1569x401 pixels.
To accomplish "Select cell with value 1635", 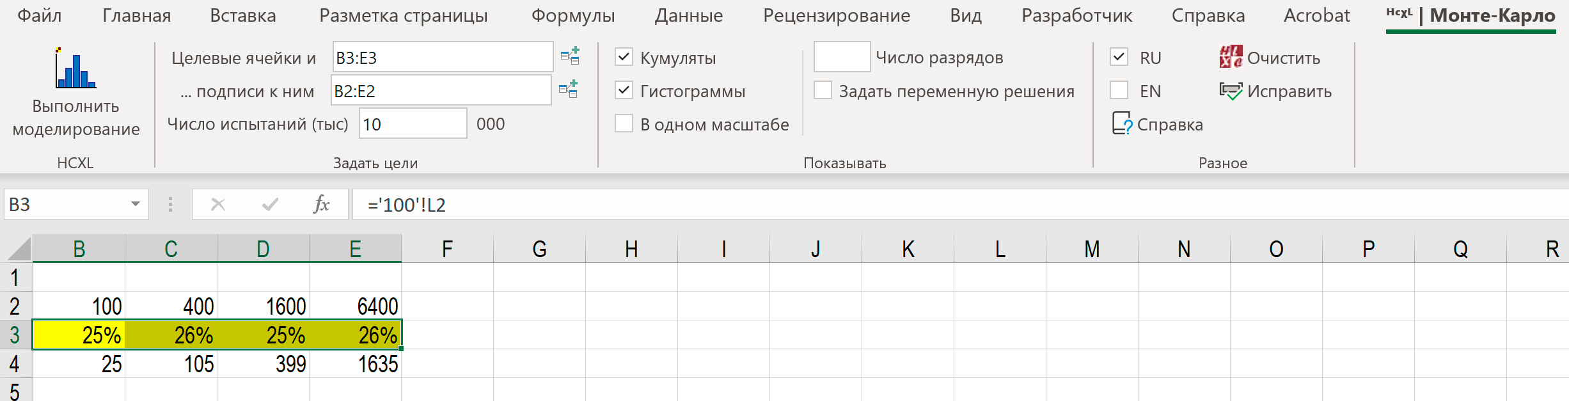I will [355, 364].
